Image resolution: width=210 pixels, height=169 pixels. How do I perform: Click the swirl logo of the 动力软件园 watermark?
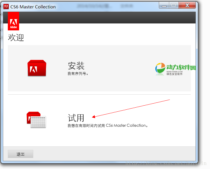click(160, 69)
